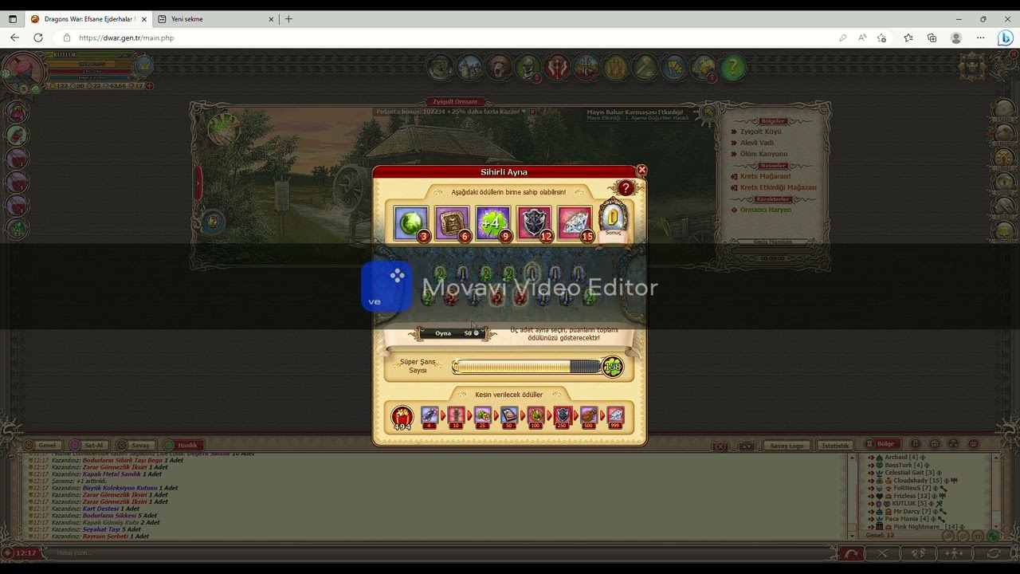Select the guaranteed reward at 50
The width and height of the screenshot is (1020, 574).
coord(509,417)
